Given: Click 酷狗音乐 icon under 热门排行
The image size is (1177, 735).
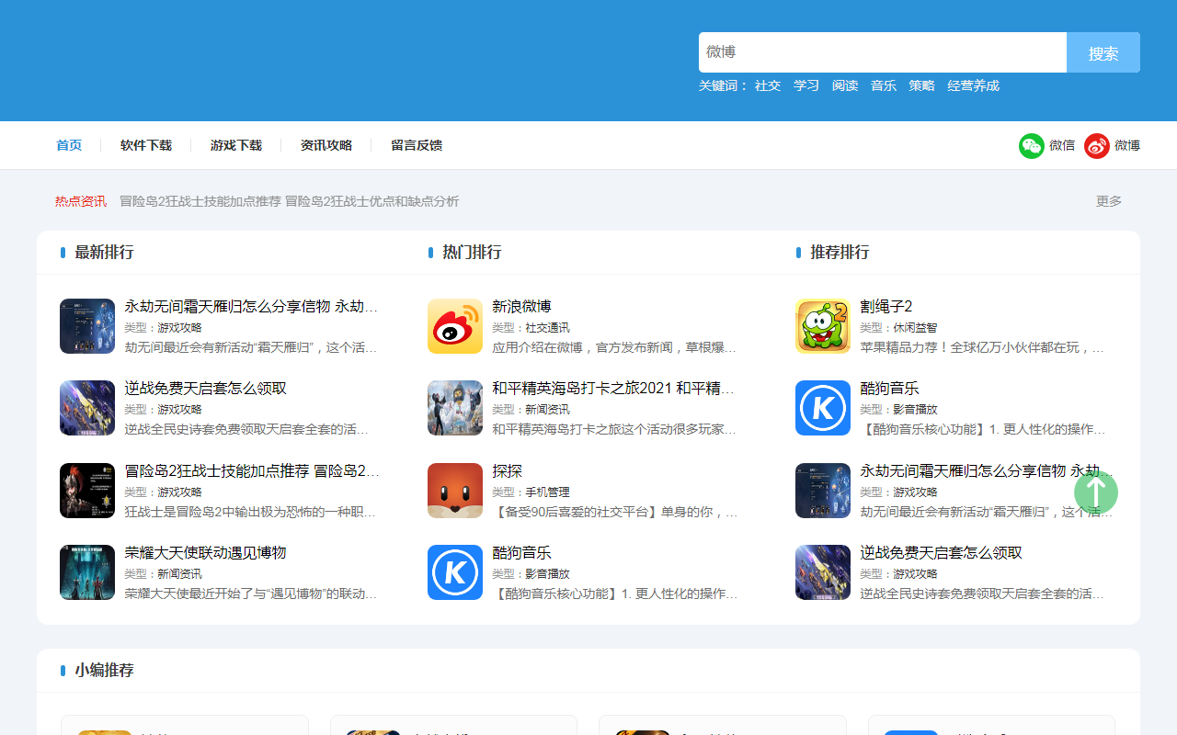Looking at the screenshot, I should (455, 572).
